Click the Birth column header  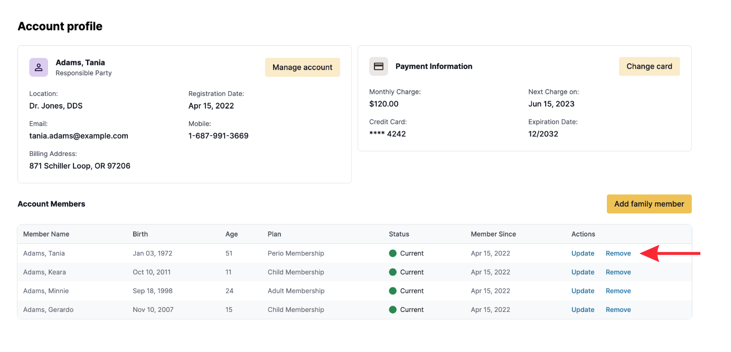tap(140, 234)
